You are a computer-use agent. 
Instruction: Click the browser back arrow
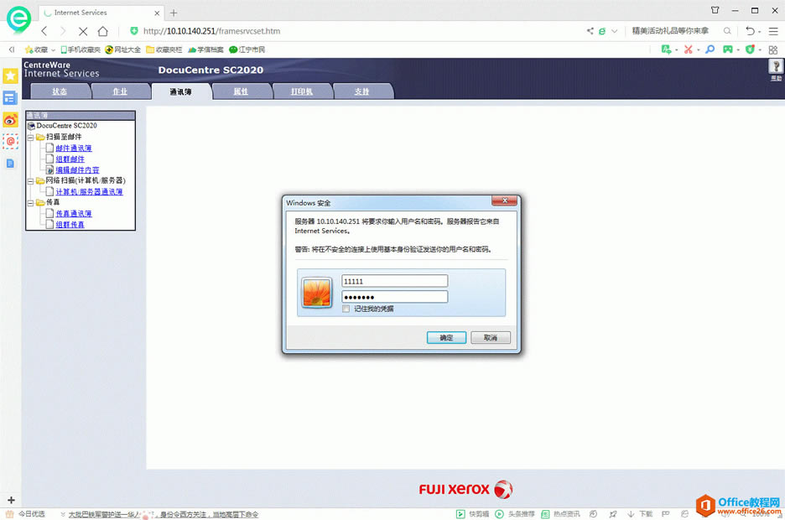coord(44,31)
